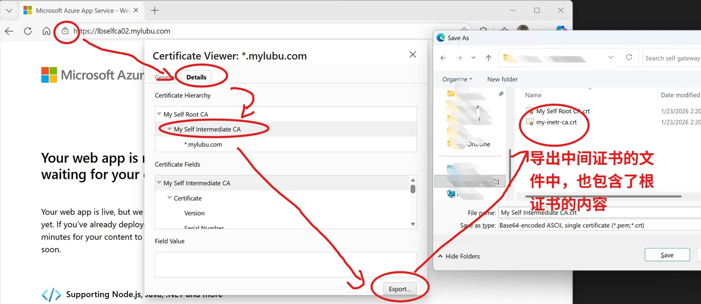Click the code brackets icon beside Supporting Node.js
The height and width of the screenshot is (304, 701).
pos(51,294)
